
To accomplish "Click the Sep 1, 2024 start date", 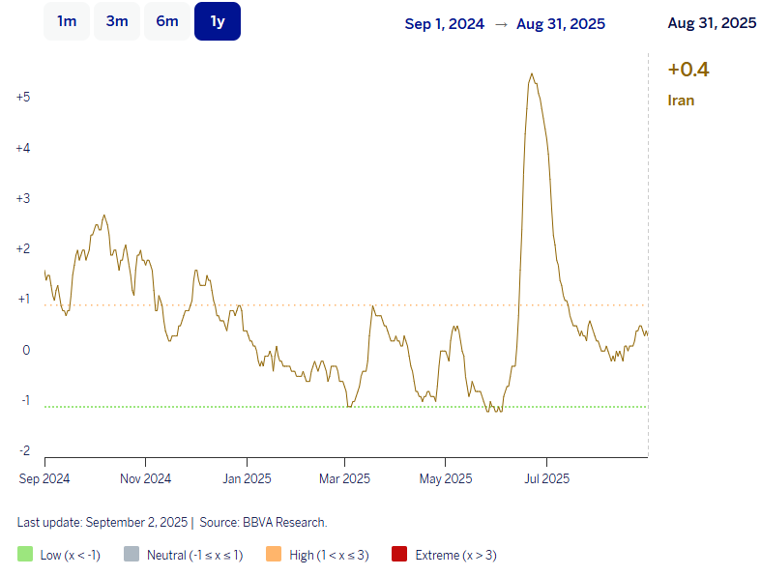I will tap(445, 24).
